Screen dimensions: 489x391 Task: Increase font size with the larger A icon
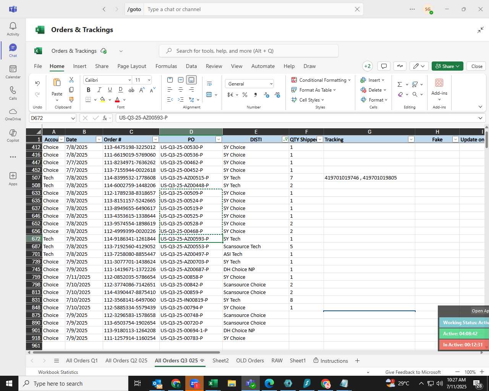[x=142, y=90]
